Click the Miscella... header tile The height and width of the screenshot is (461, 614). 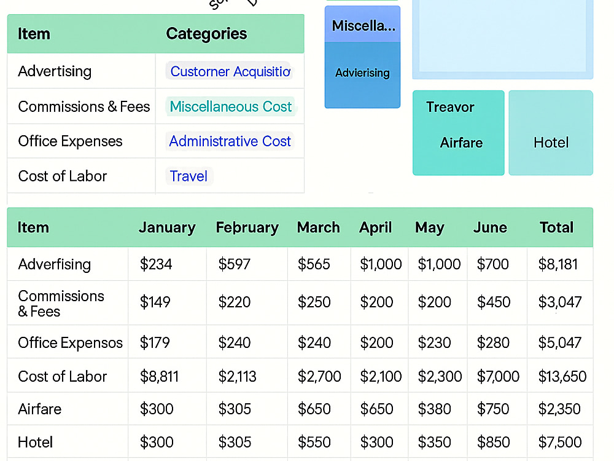coord(362,25)
